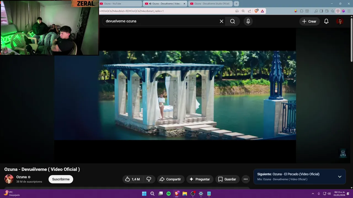Image resolution: width=353 pixels, height=198 pixels.
Task: Open the extensions puzzle piece menu
Action: point(301,11)
